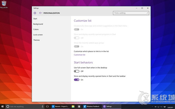This screenshot has width=175, height=109.
Task: Click the magnifier icon in the search box
Action: [147, 13]
